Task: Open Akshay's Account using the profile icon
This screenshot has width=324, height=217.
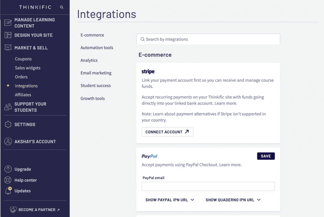Action: [x=7, y=141]
